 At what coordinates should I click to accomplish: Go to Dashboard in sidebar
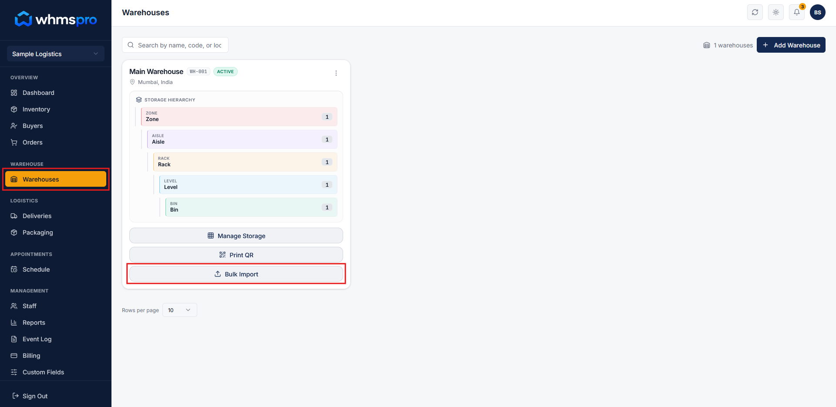(x=56, y=93)
